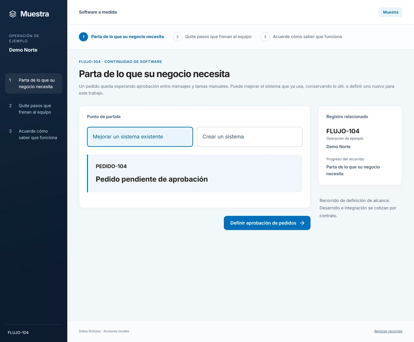Select step circle 3 in the top stepper
This screenshot has width=414, height=342.
[265, 37]
